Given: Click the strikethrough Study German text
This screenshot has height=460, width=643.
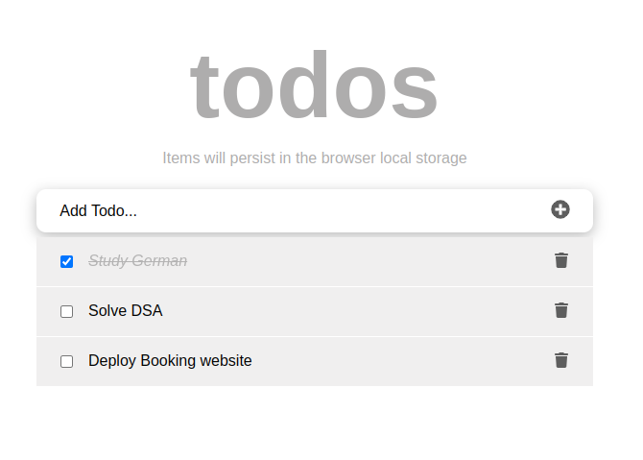Looking at the screenshot, I should 138,260.
